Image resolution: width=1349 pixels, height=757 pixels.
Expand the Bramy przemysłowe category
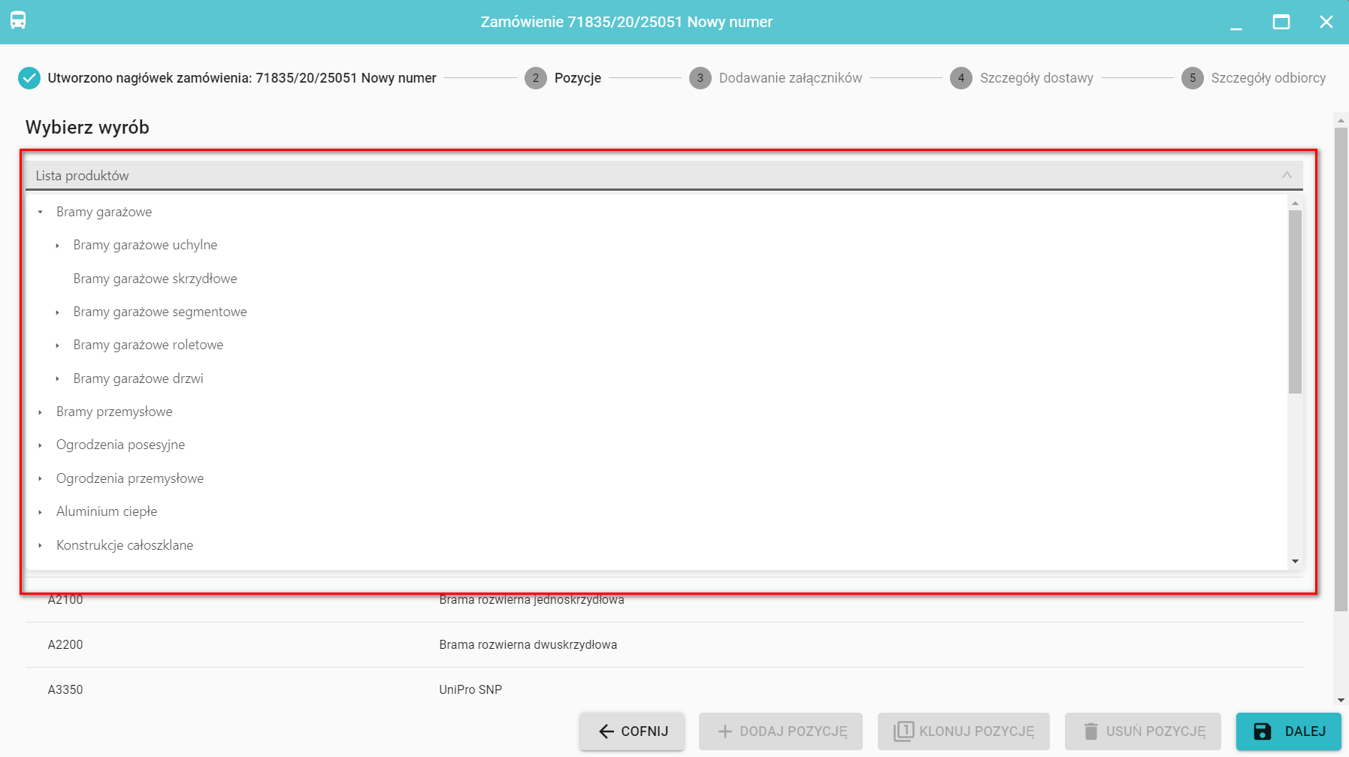pos(41,412)
